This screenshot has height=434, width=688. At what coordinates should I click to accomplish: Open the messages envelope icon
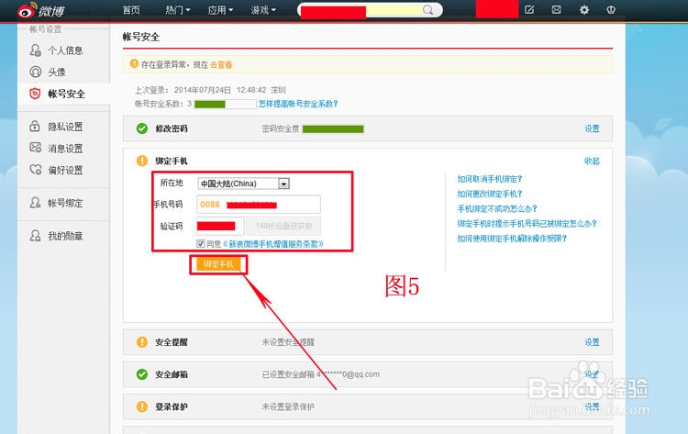click(557, 9)
